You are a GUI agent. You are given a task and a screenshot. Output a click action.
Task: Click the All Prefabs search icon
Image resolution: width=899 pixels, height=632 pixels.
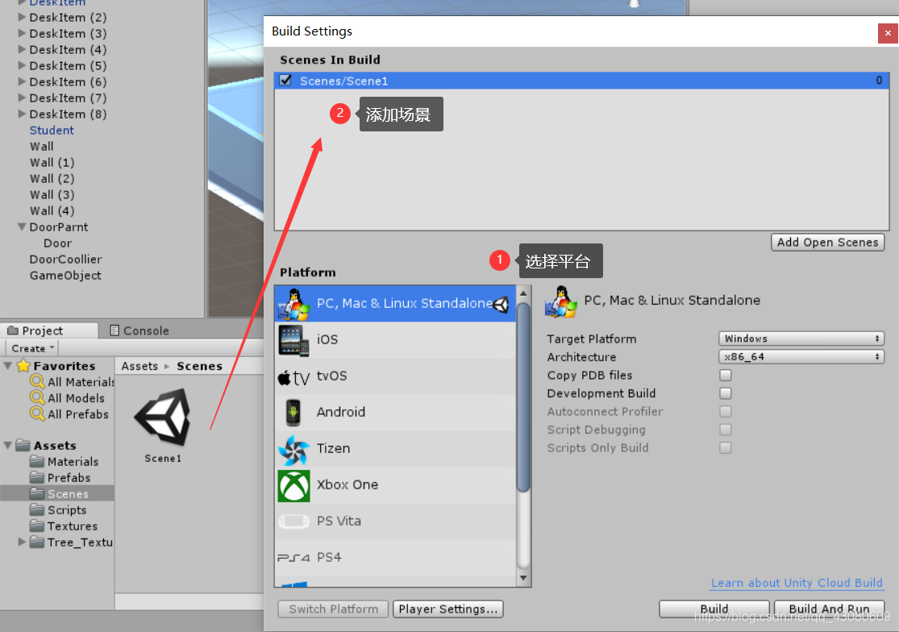(x=37, y=413)
